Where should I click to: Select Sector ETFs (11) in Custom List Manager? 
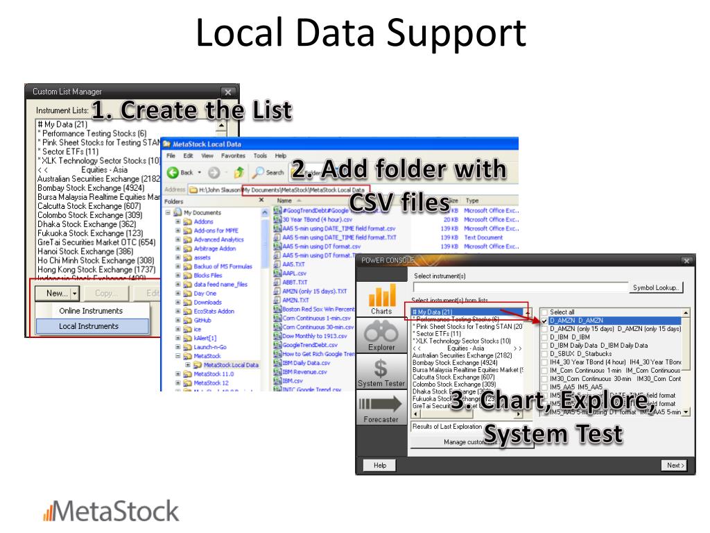70,151
